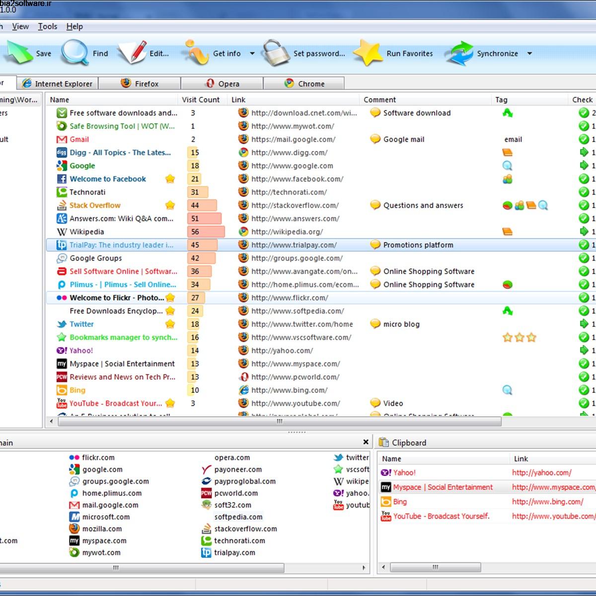Viewport: 596px width, 596px height.
Task: Toggle the green check mark for Wikipedia
Action: [584, 231]
